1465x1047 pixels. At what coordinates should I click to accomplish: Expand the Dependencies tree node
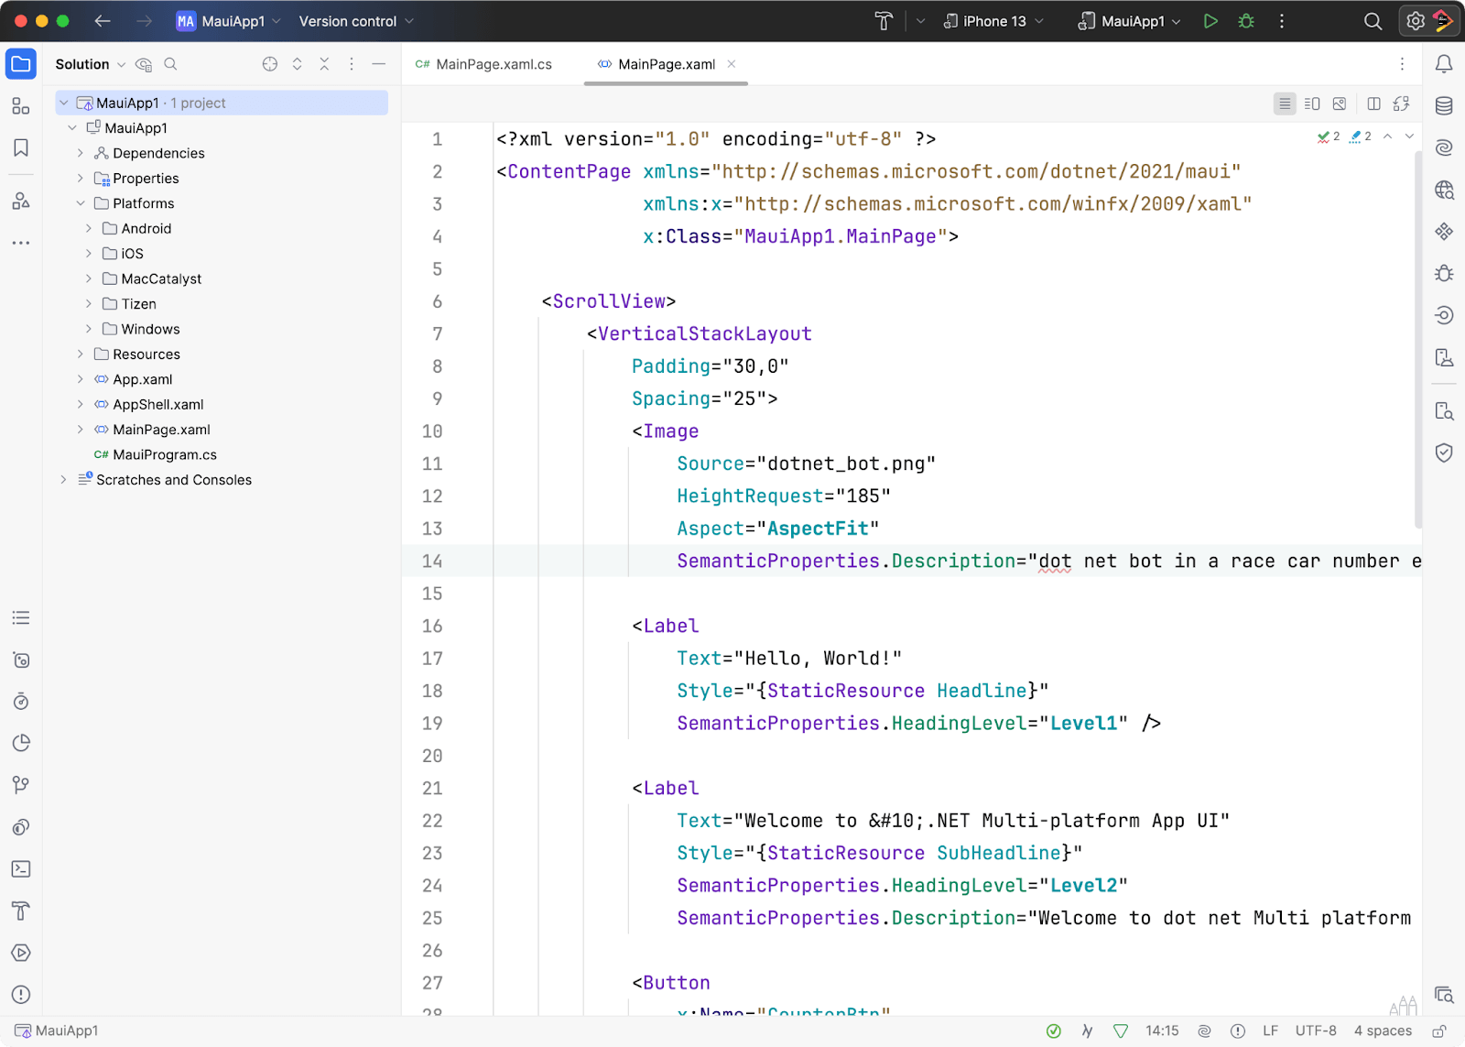tap(81, 153)
